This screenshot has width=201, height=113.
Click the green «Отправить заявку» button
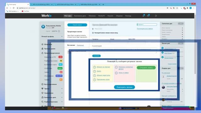[146, 68]
